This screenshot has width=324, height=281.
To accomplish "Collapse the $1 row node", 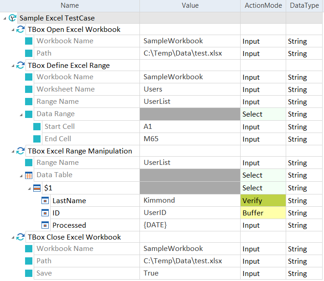I will pyautogui.click(x=29, y=188).
